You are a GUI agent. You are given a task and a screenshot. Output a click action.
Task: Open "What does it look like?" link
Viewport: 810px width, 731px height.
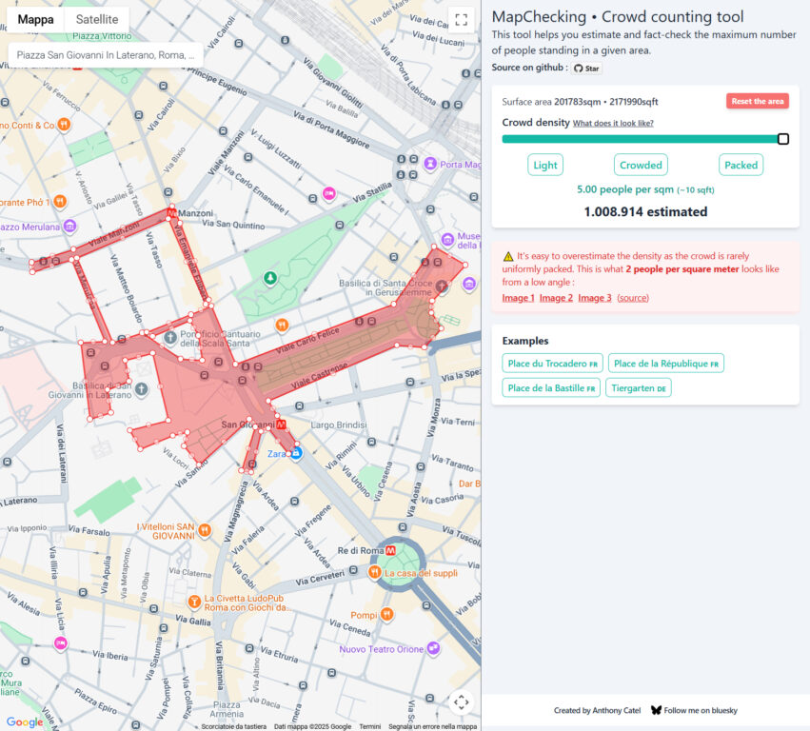pyautogui.click(x=613, y=124)
